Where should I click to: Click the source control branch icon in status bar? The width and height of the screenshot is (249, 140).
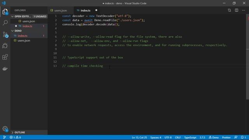[4, 137]
